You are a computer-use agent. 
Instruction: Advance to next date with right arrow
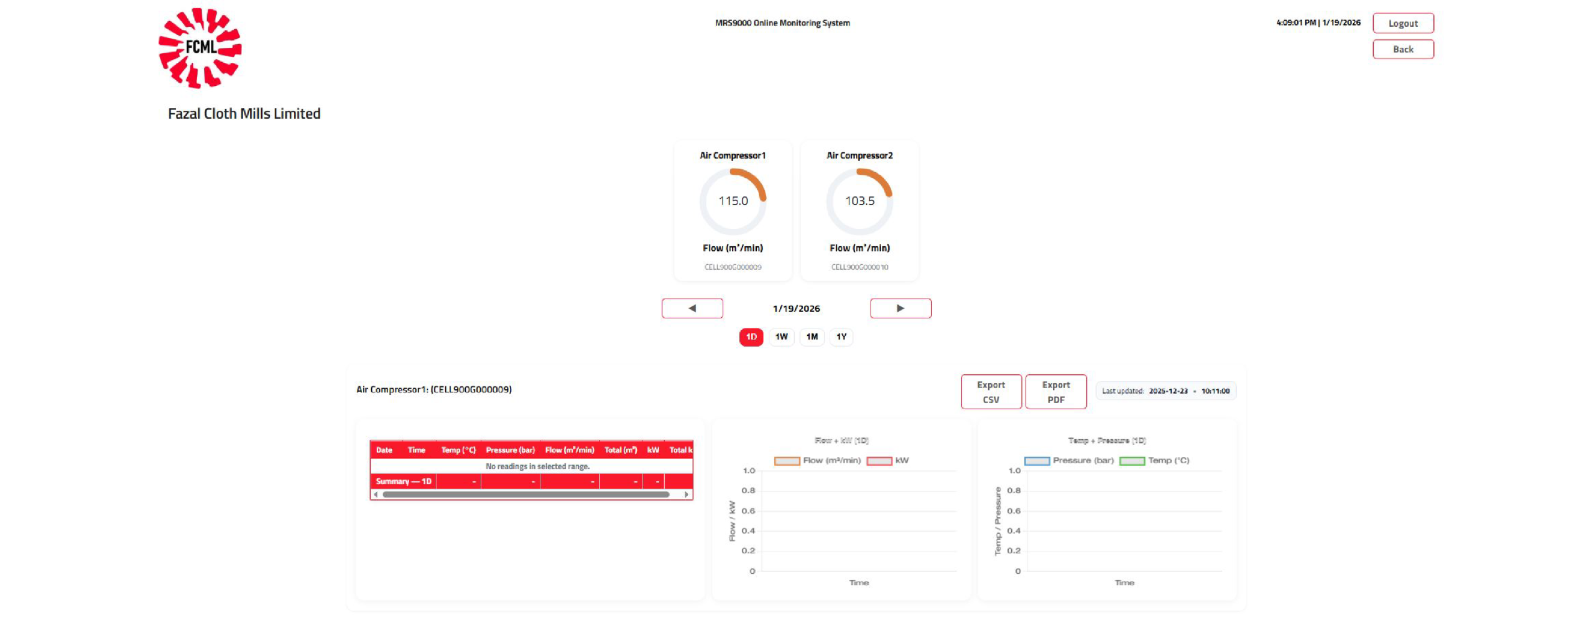click(x=900, y=308)
